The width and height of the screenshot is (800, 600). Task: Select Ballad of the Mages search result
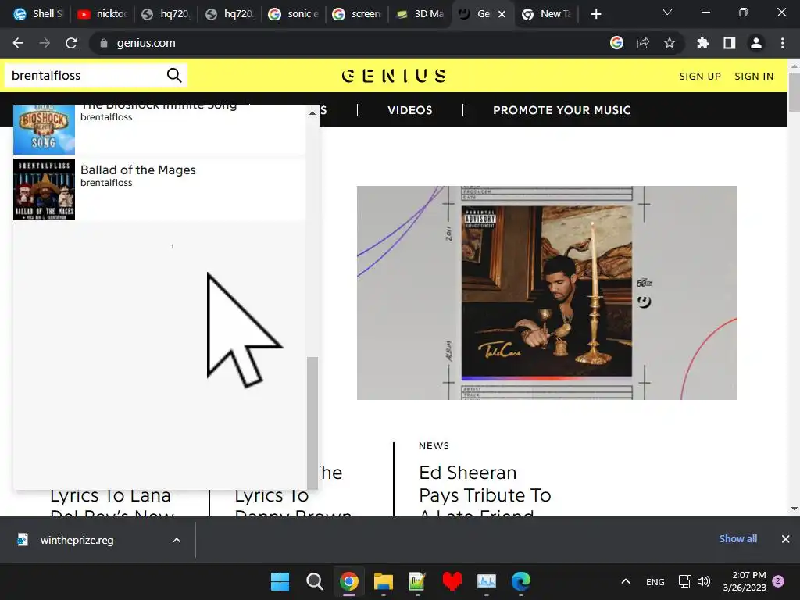click(159, 189)
